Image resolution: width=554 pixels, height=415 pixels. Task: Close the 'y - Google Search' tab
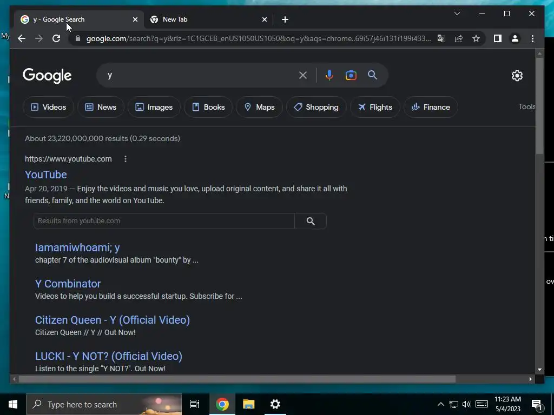[135, 19]
